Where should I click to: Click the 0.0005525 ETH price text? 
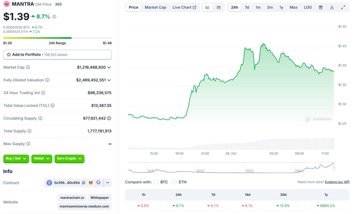tap(15, 32)
